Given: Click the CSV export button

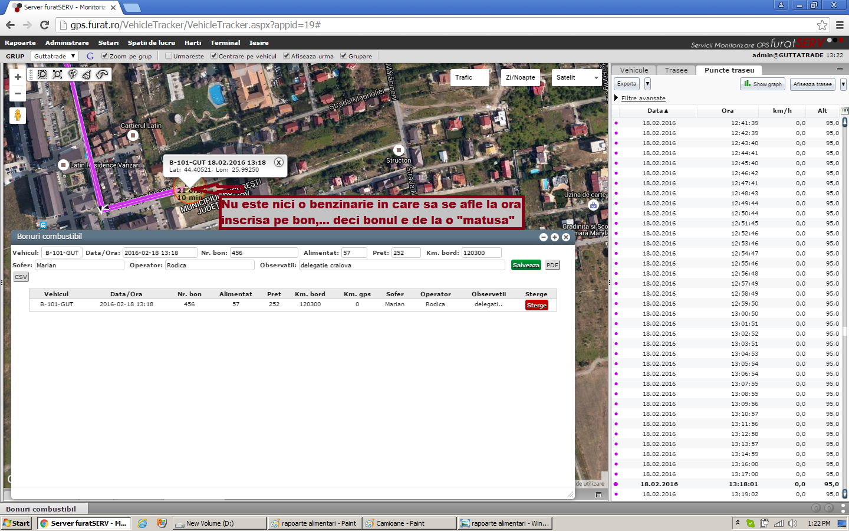Looking at the screenshot, I should 21,277.
